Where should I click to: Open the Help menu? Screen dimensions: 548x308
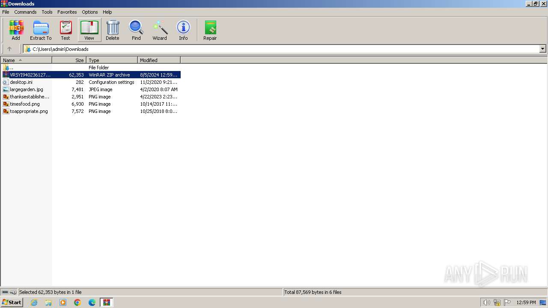(x=107, y=12)
